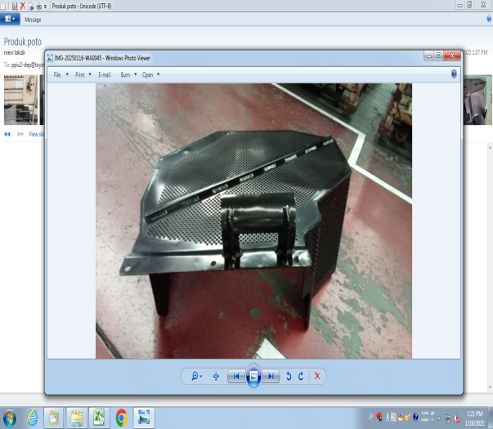Click the move-to-folder icon in mail toolbar
Screen dimensions: 493x429
click(31, 6)
